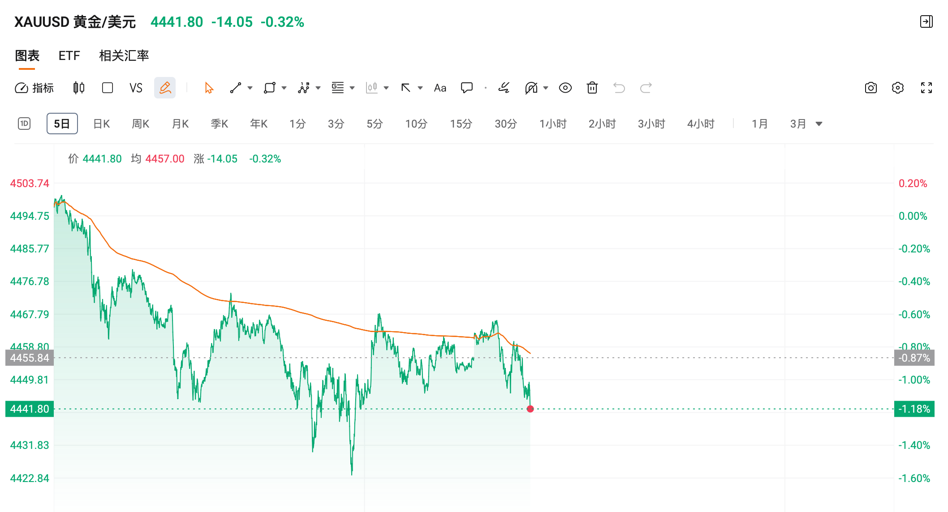Open the 指标 (indicators) panel
This screenshot has height=512, width=948.
(x=35, y=88)
